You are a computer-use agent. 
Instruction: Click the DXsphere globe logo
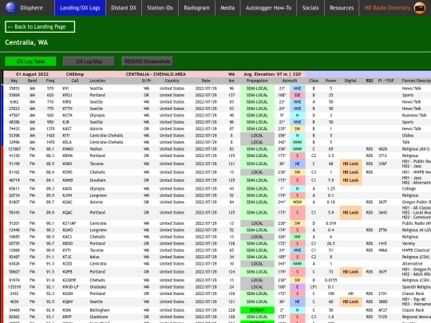[x=10, y=8]
